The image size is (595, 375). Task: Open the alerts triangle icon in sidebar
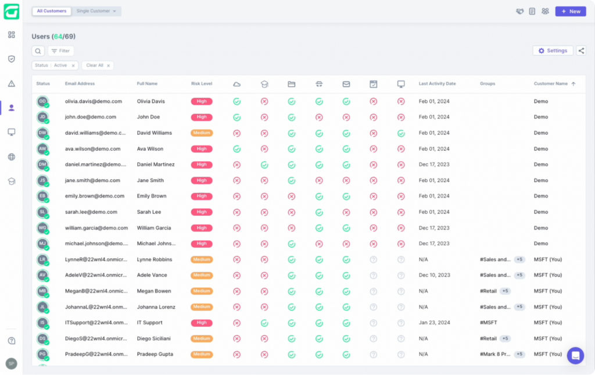tap(12, 84)
